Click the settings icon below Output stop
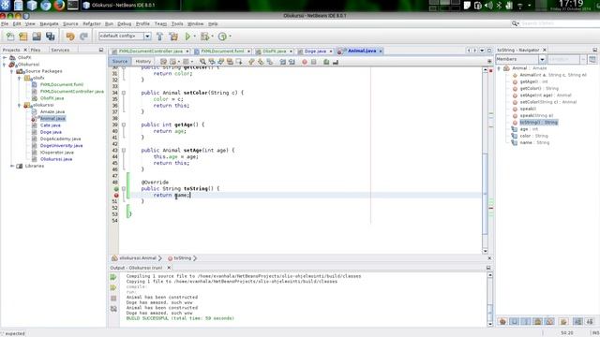The image size is (600, 337). click(113, 308)
